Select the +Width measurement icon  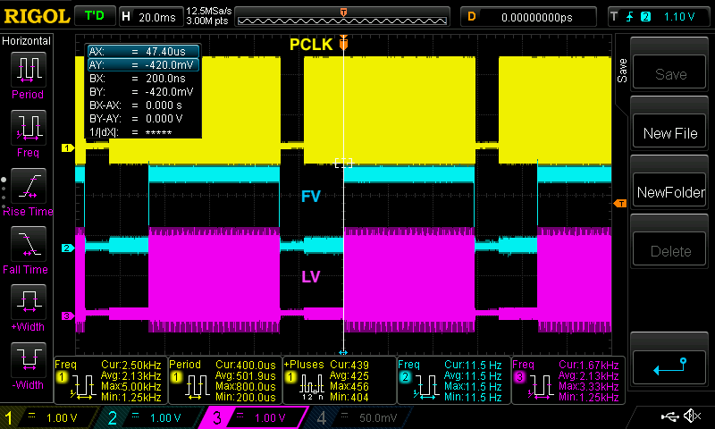29,302
